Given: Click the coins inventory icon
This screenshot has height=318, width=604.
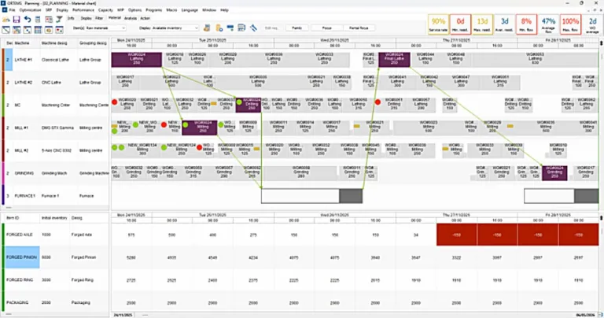Looking at the screenshot, I should point(207,28).
